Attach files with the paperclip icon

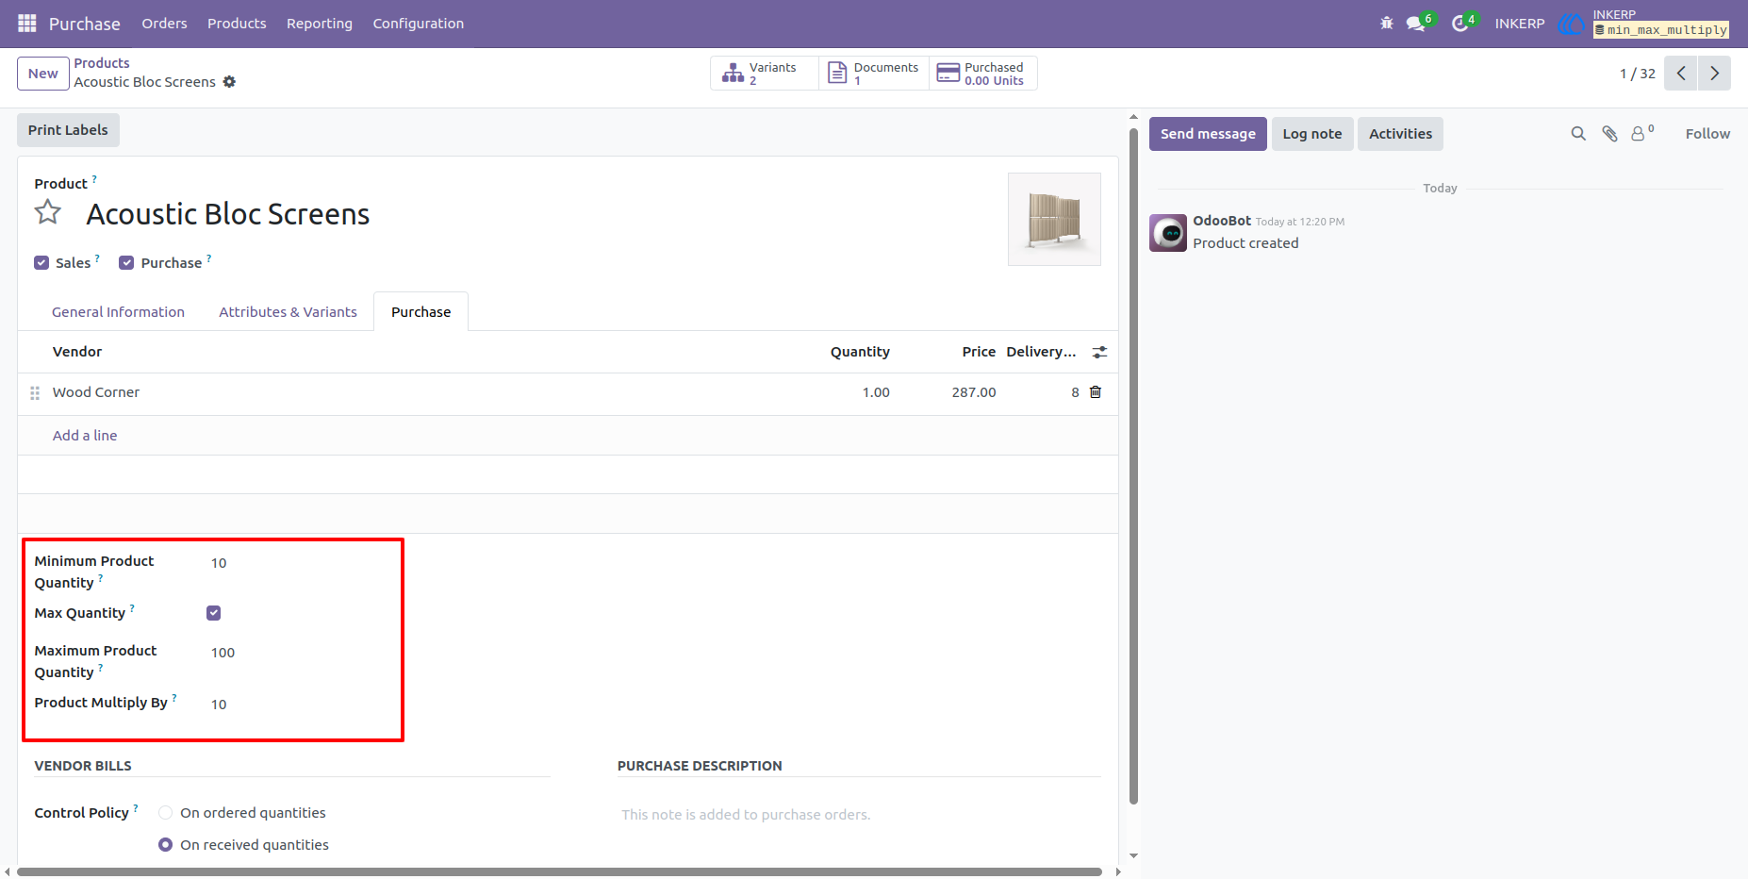[1609, 134]
